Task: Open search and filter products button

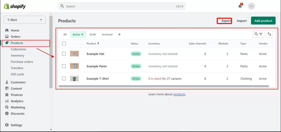Action: point(259,34)
